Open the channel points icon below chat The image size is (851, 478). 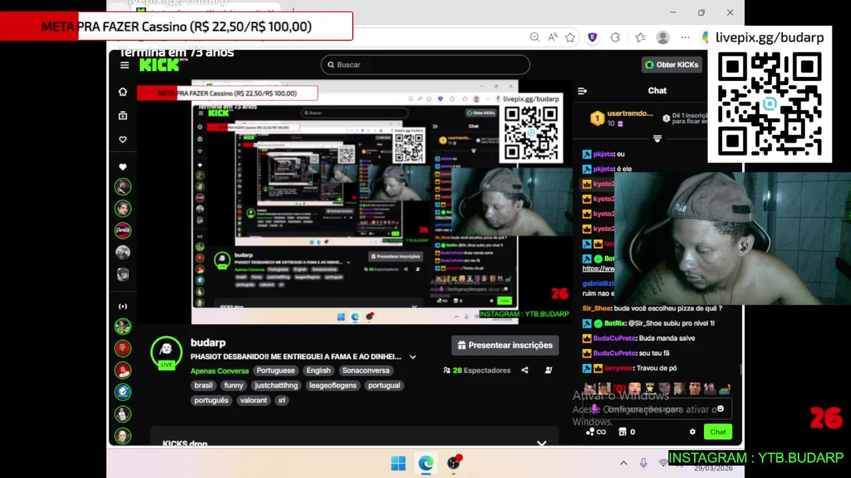point(596,432)
